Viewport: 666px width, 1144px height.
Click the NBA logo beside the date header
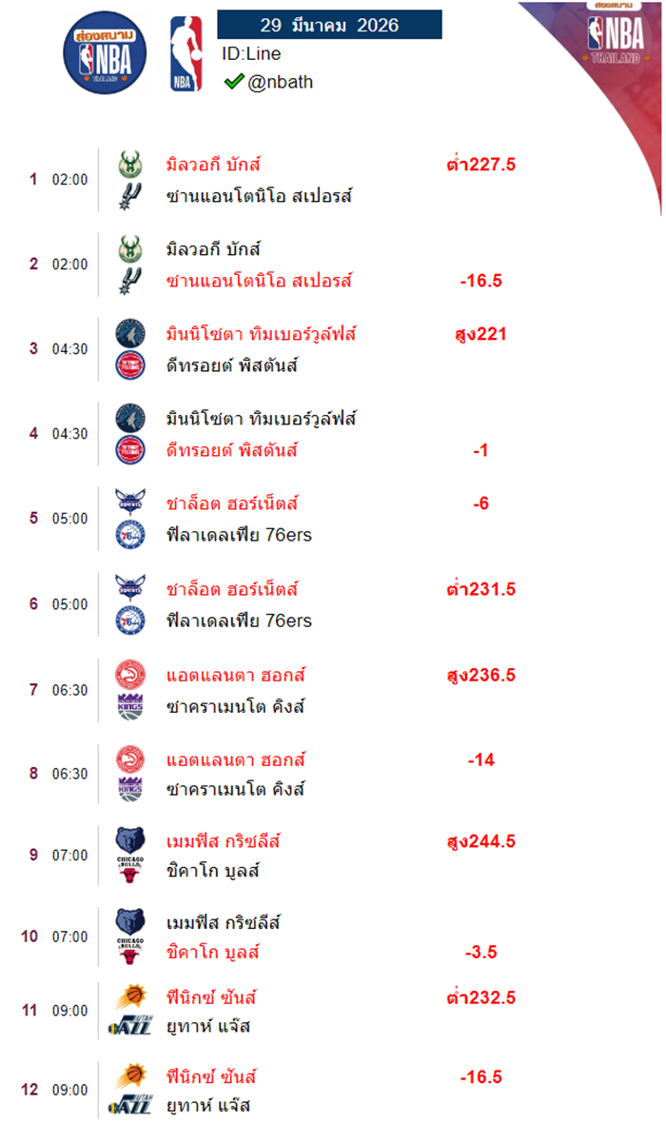click(x=186, y=54)
